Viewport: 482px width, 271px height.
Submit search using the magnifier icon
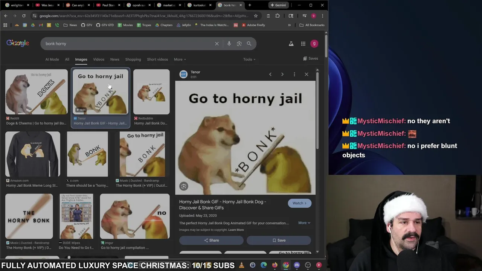(x=249, y=44)
